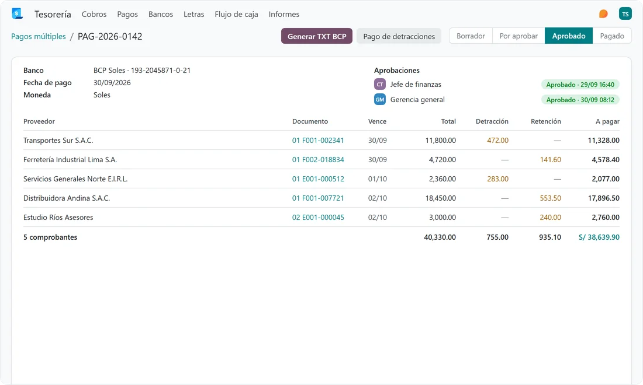
Task: Click the Jefe de finanzas approver name
Action: 416,84
